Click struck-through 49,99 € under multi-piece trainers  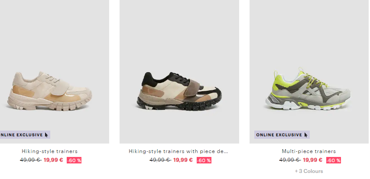[x=290, y=160]
